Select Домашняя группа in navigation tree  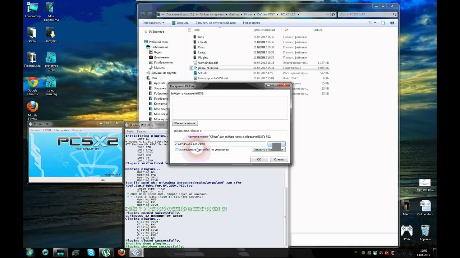164,73
